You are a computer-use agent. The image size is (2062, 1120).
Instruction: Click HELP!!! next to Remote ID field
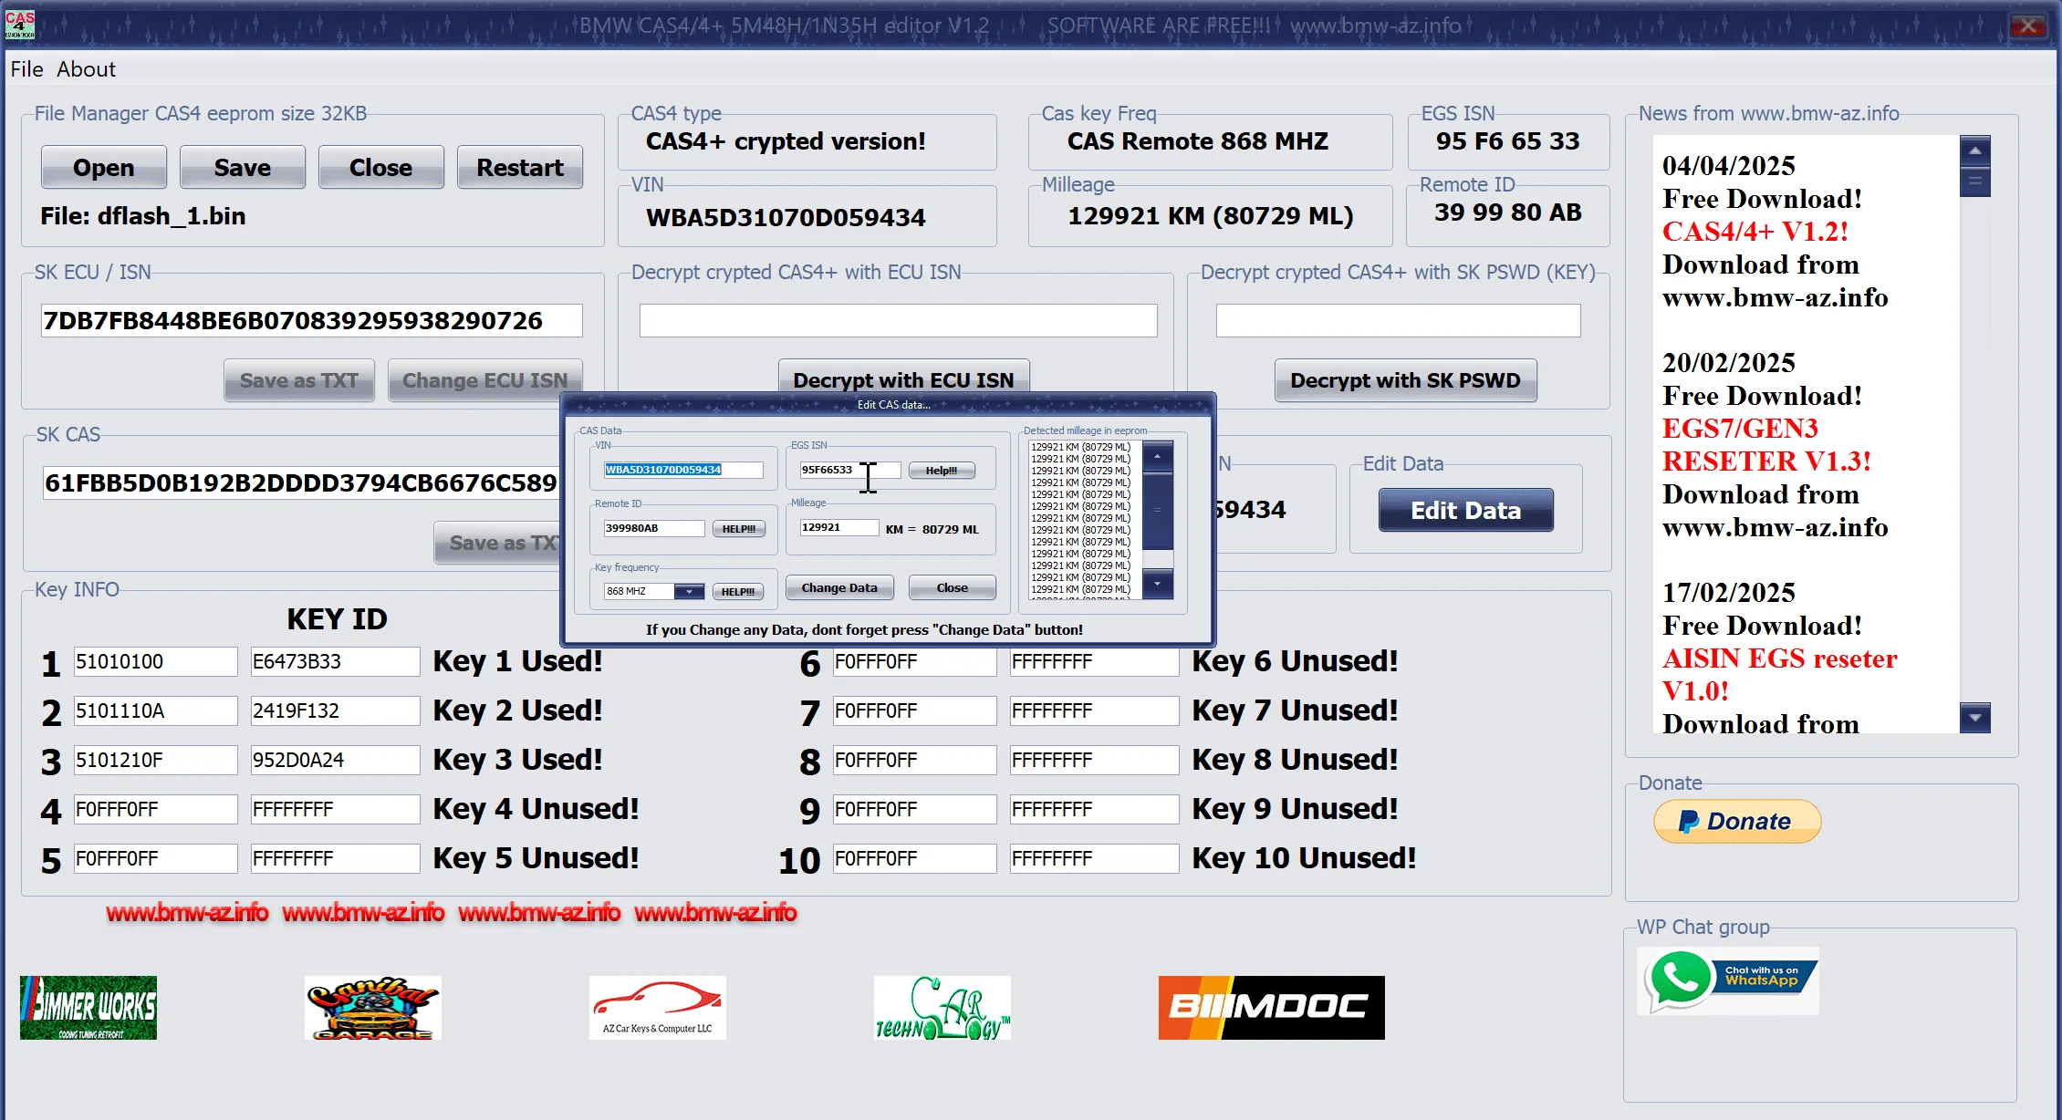pos(739,529)
